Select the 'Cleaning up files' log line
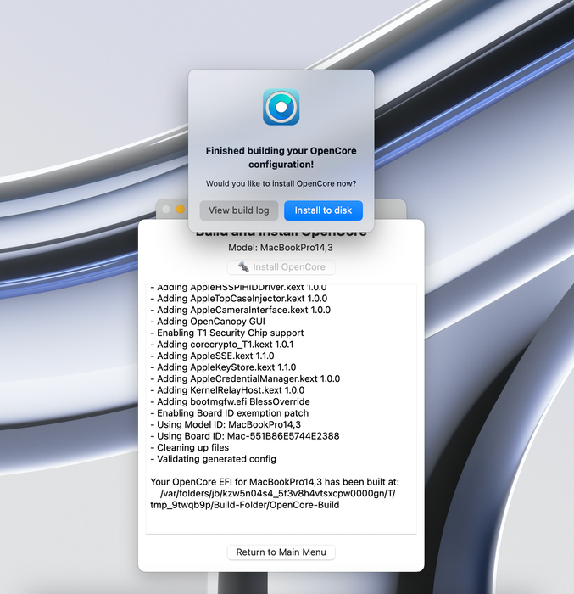Viewport: 574px width, 594px height. [x=190, y=447]
